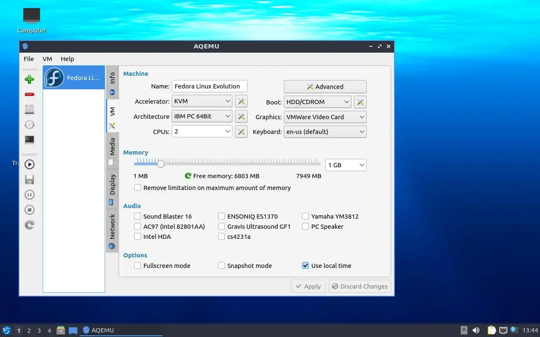The height and width of the screenshot is (337, 540).
Task: Open the VM menu
Action: pyautogui.click(x=47, y=59)
